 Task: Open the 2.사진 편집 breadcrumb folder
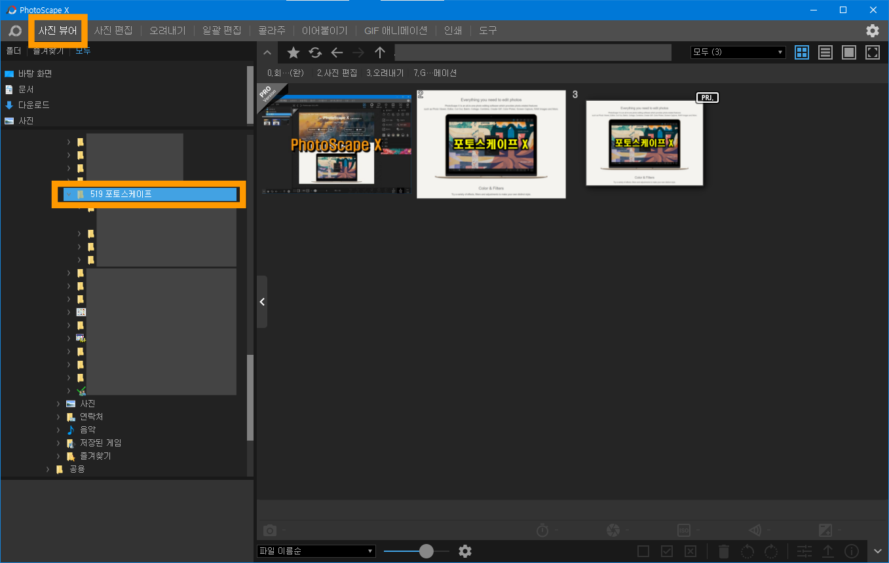(337, 73)
